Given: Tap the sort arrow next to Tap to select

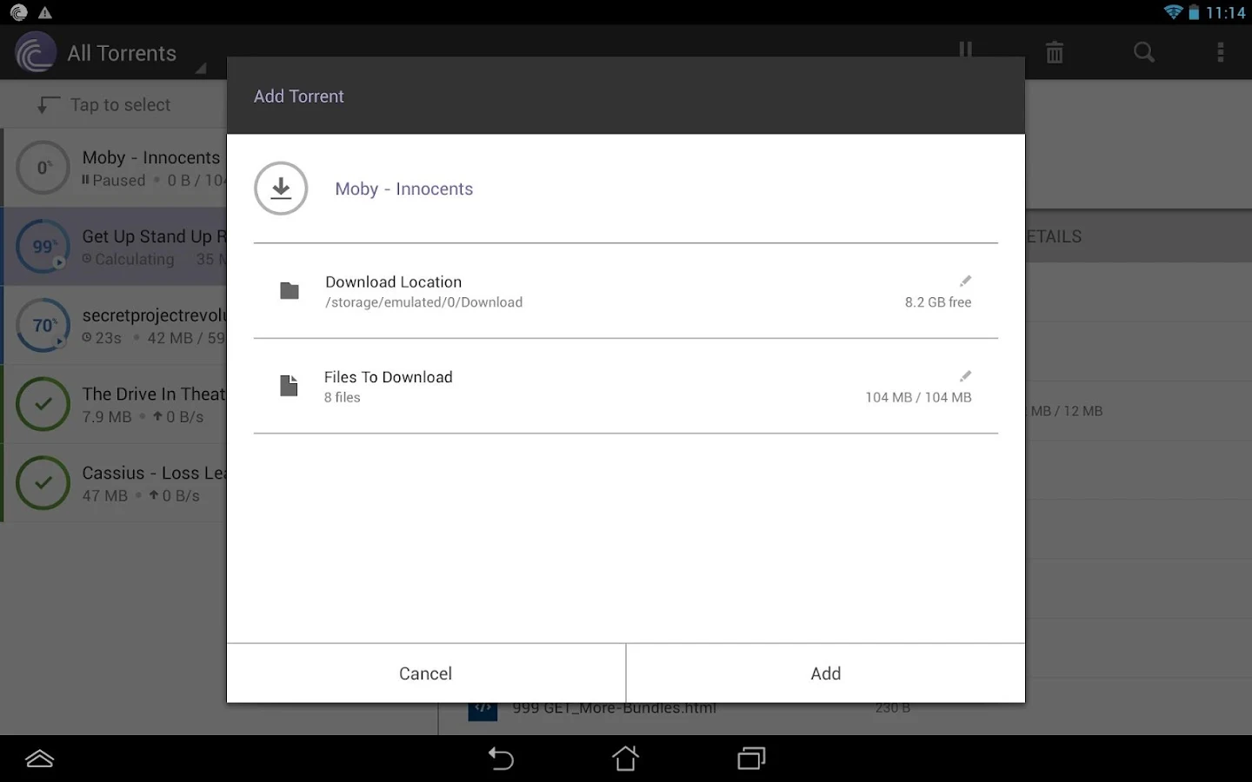Looking at the screenshot, I should 49,104.
